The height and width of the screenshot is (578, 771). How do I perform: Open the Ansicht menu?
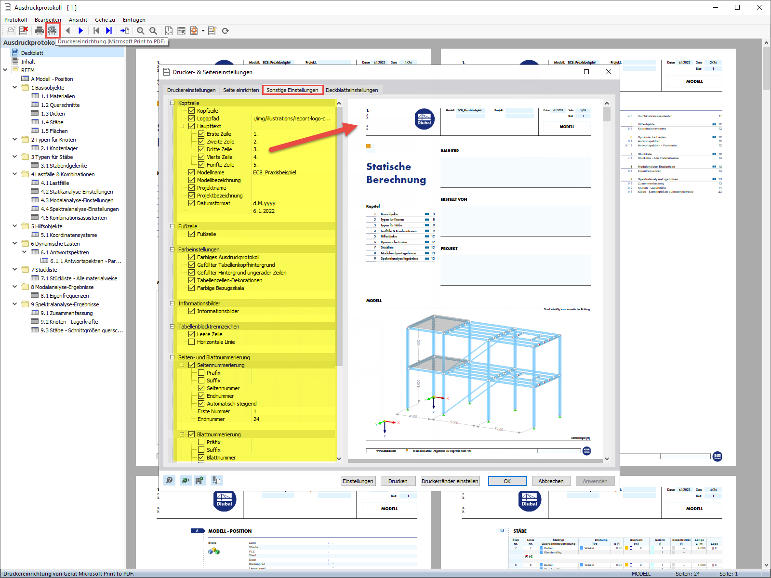click(78, 20)
